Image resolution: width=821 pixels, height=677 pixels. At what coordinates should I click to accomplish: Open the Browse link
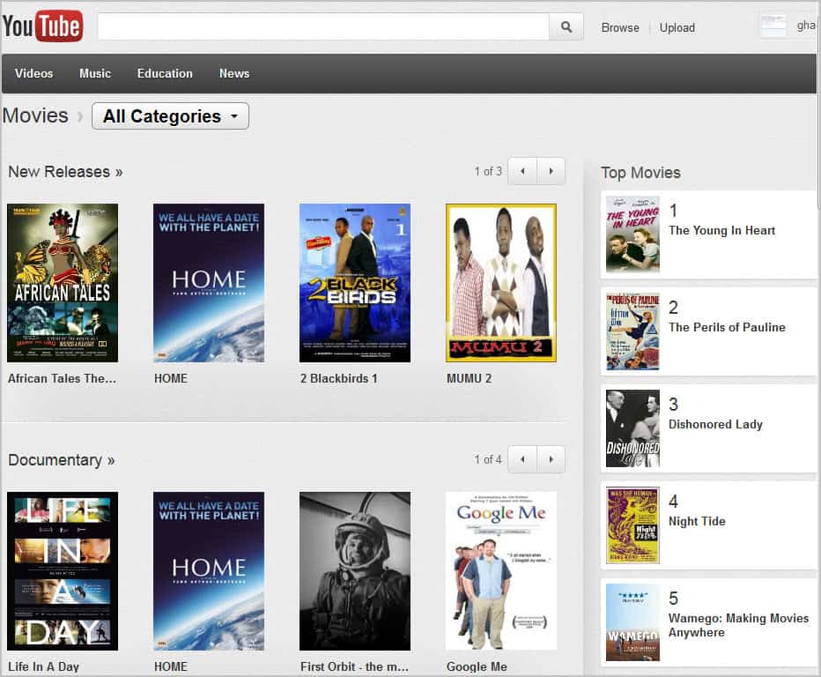[620, 28]
